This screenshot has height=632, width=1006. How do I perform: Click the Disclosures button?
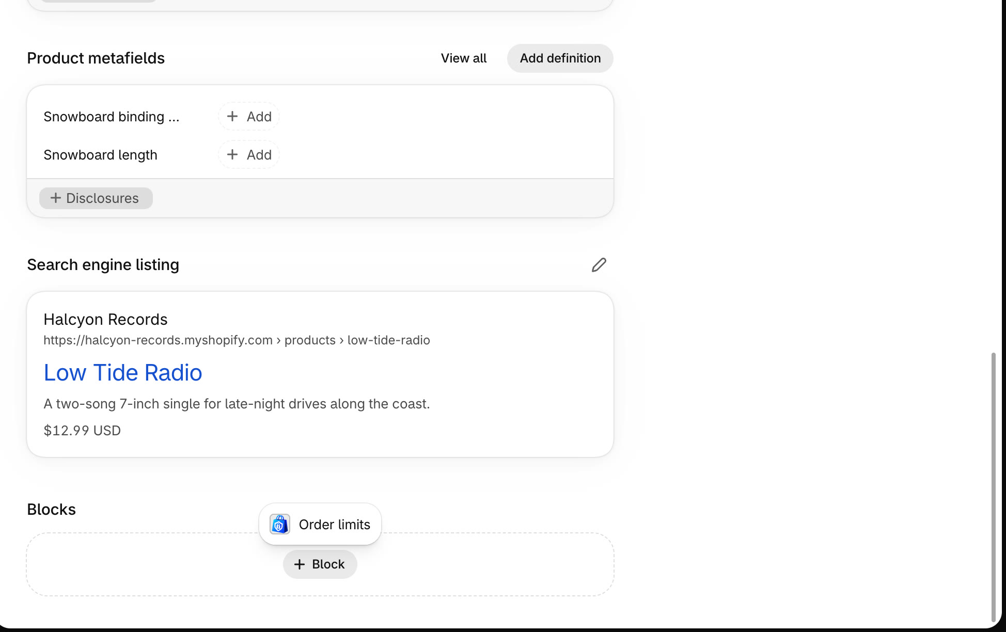click(x=96, y=198)
